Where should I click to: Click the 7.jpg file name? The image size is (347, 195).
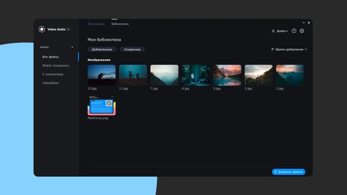coord(154,89)
